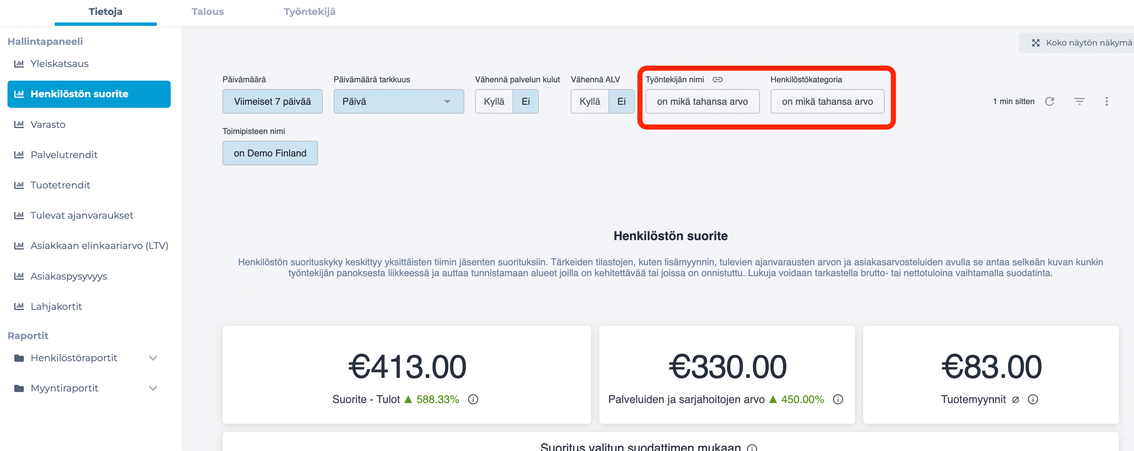
Task: Expand the Henkilöstöraportit chevron
Action: click(153, 358)
